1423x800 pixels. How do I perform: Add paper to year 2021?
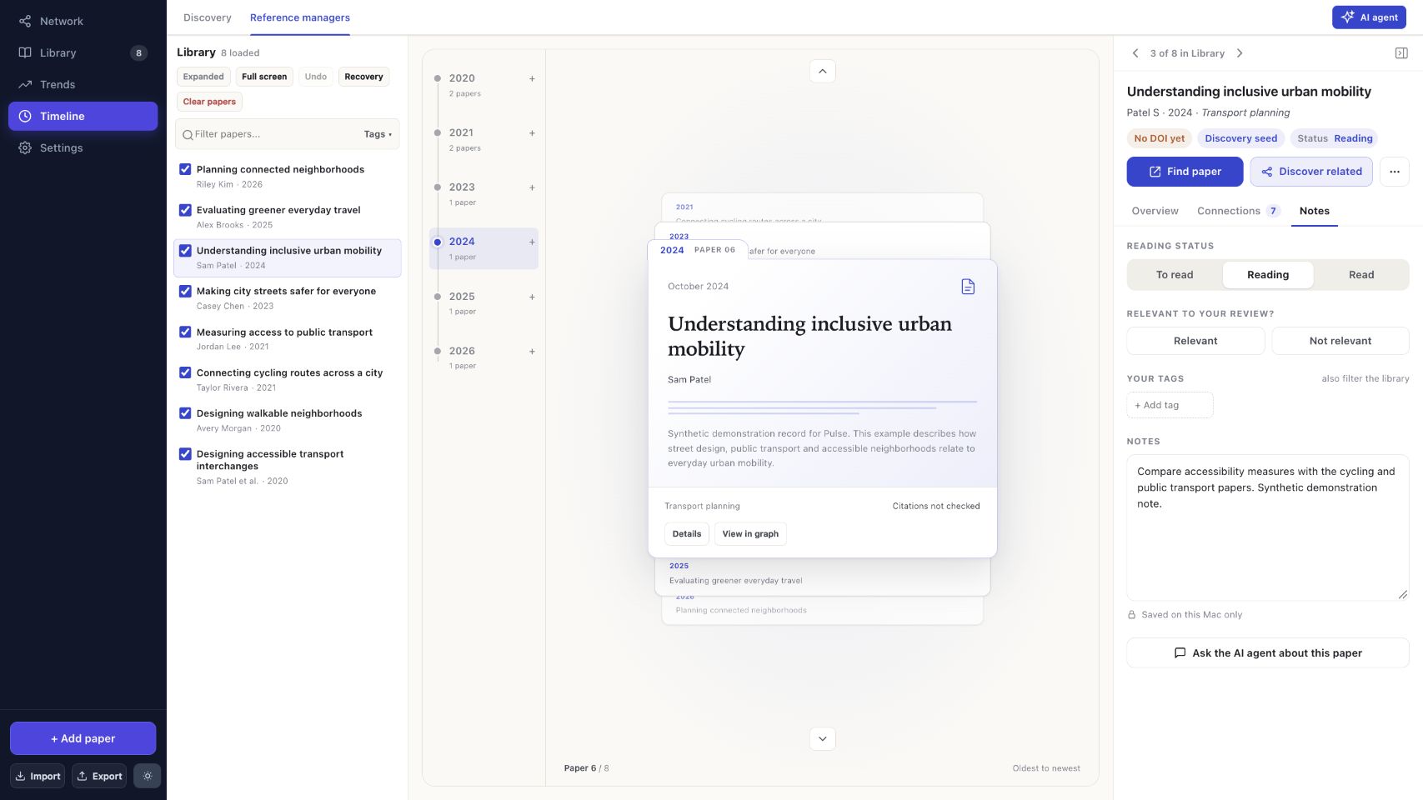[532, 132]
